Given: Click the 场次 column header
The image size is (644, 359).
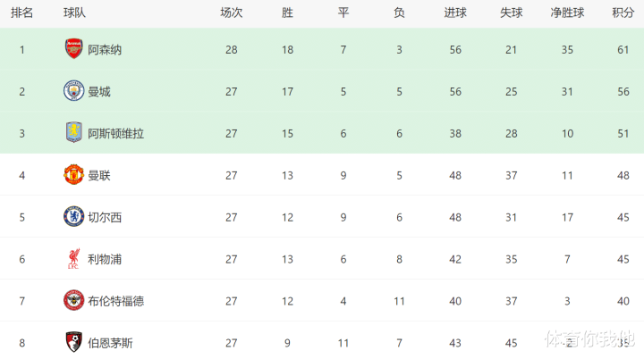Looking at the screenshot, I should 232,13.
